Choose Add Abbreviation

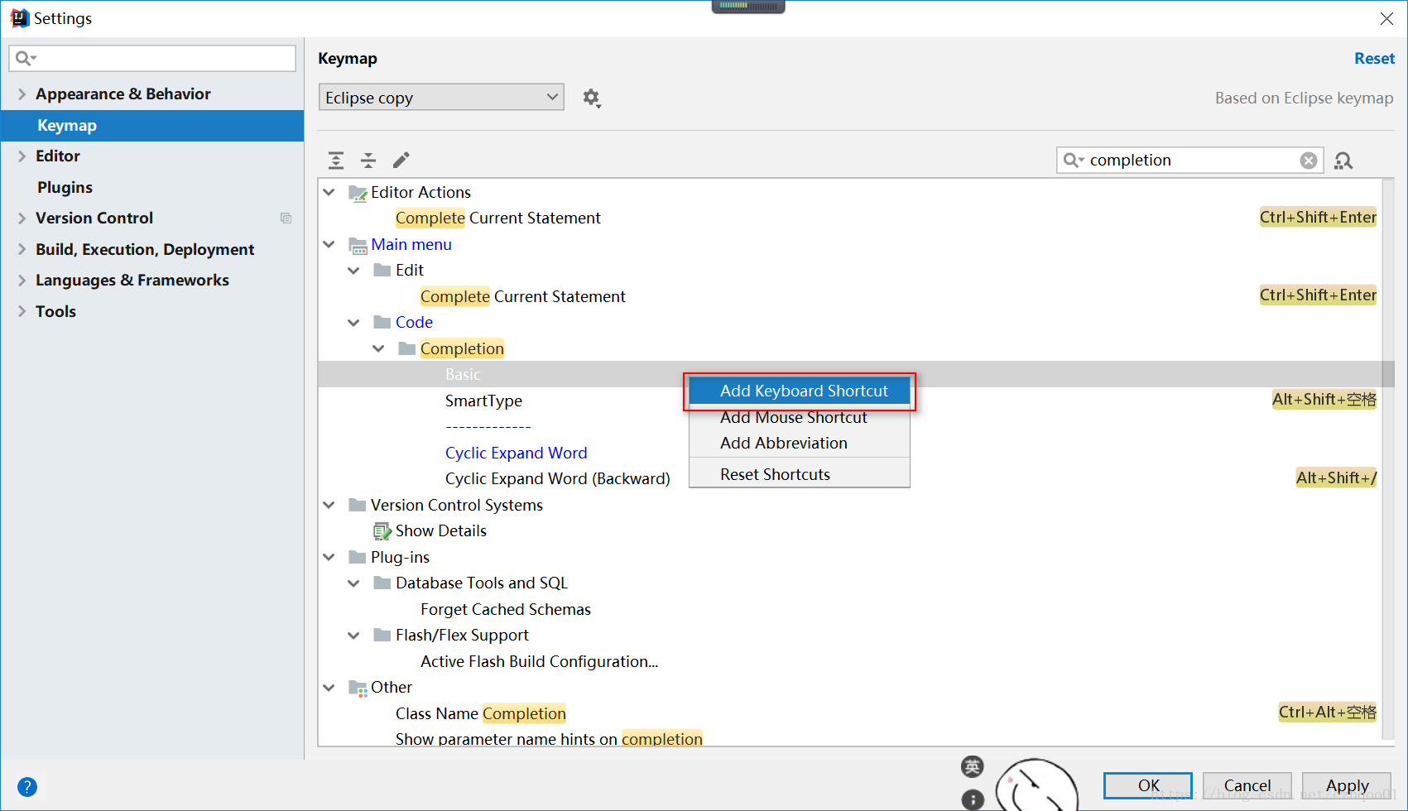point(800,444)
